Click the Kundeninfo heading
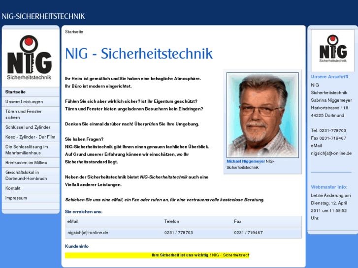The image size is (358, 268). (77, 246)
